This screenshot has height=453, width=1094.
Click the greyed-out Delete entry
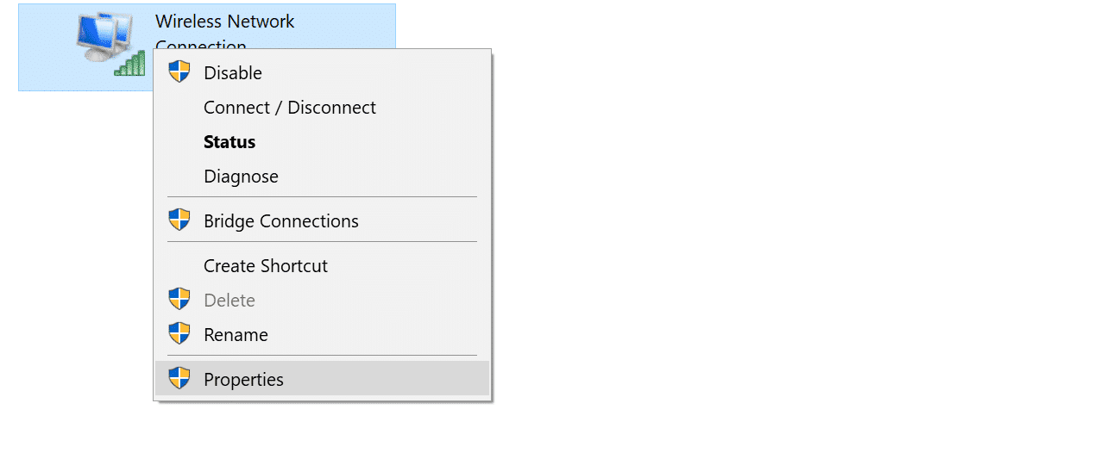click(229, 301)
